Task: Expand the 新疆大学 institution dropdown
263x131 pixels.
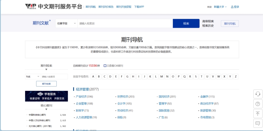Action: (x=220, y=7)
